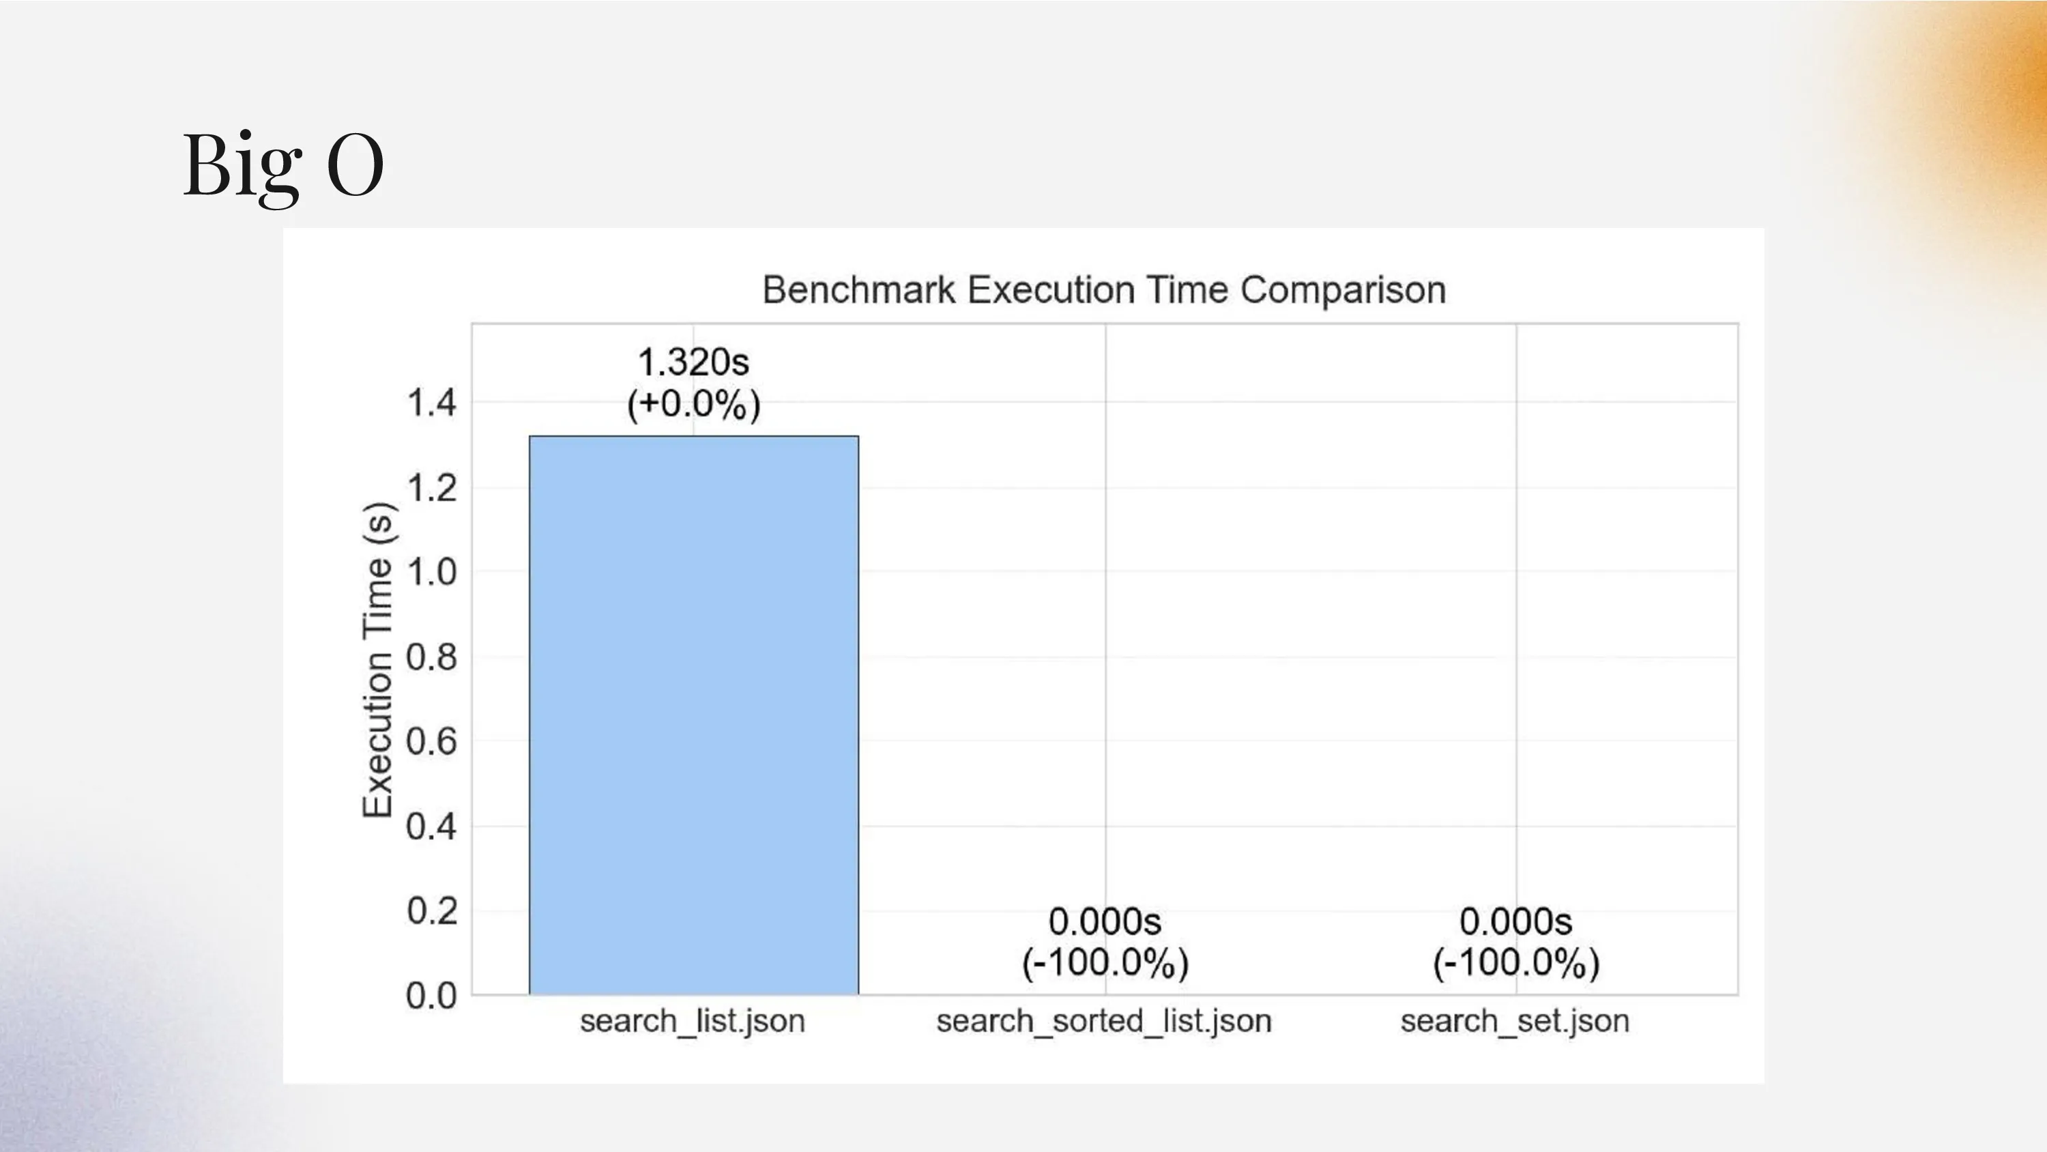This screenshot has width=2047, height=1152.
Task: Select the search_set.json x-axis label
Action: tap(1515, 1021)
